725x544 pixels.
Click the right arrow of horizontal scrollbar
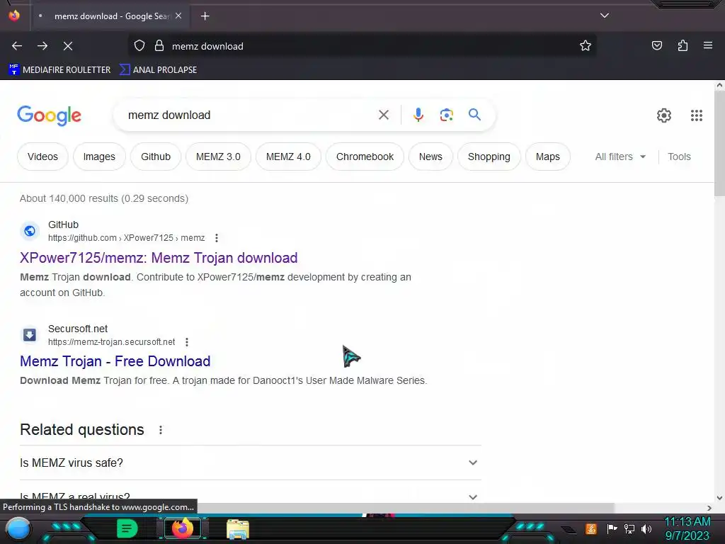709,508
